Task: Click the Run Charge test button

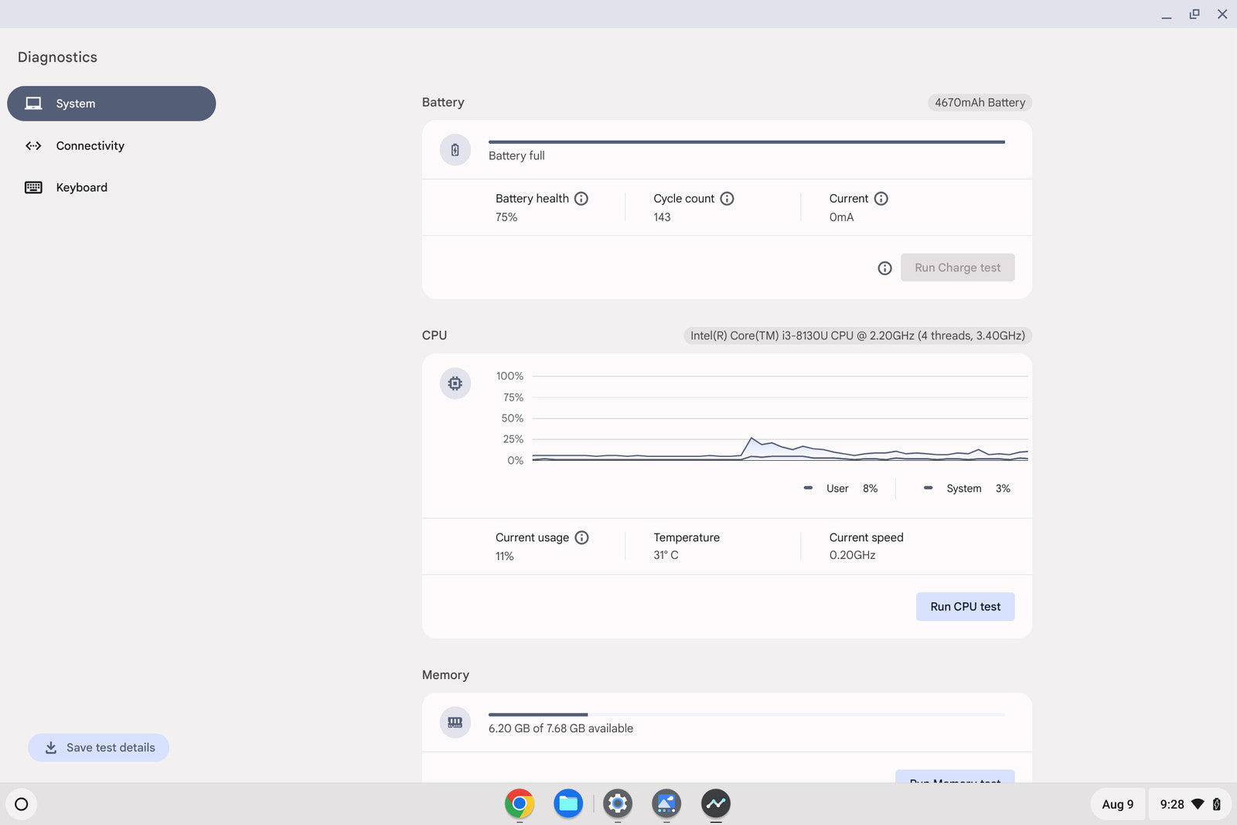Action: (x=957, y=268)
